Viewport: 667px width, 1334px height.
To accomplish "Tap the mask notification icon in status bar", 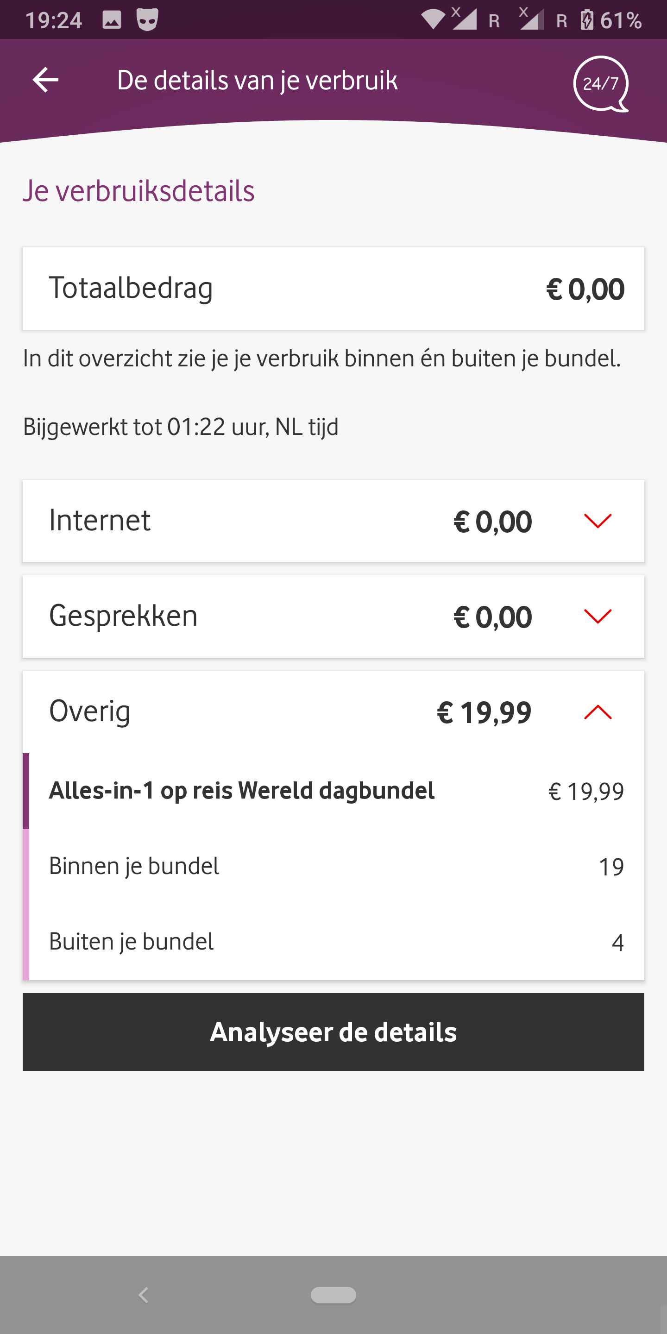I will 147,20.
